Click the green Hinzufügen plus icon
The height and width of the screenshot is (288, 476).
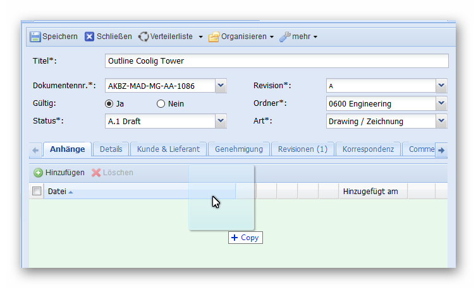pos(38,173)
